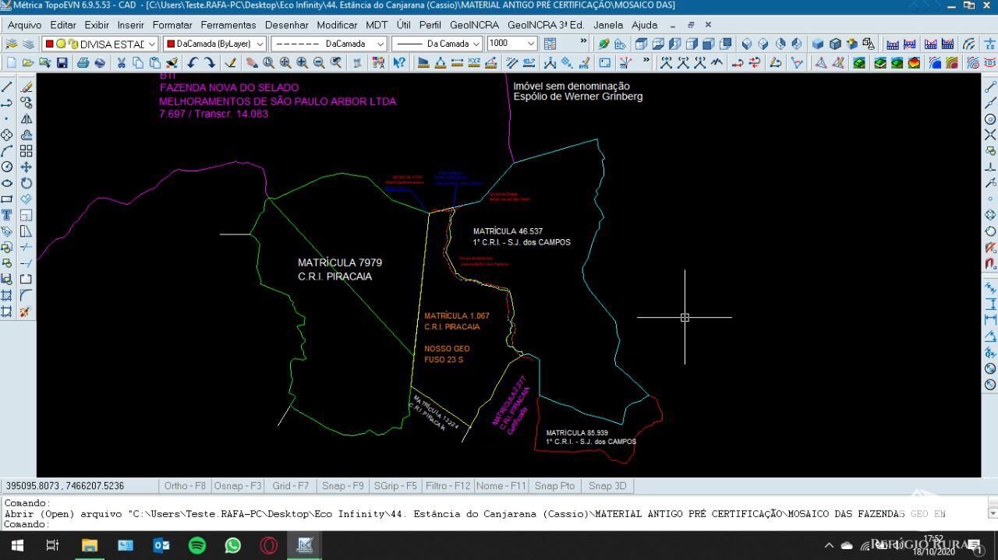
Task: Choose the Rotate tool in left toolbar
Action: tap(27, 183)
